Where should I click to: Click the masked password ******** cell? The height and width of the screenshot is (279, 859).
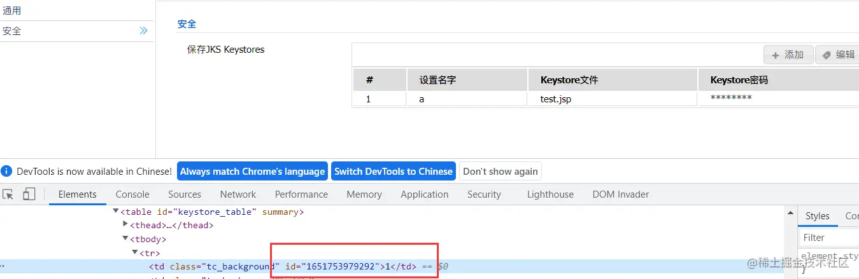point(778,99)
